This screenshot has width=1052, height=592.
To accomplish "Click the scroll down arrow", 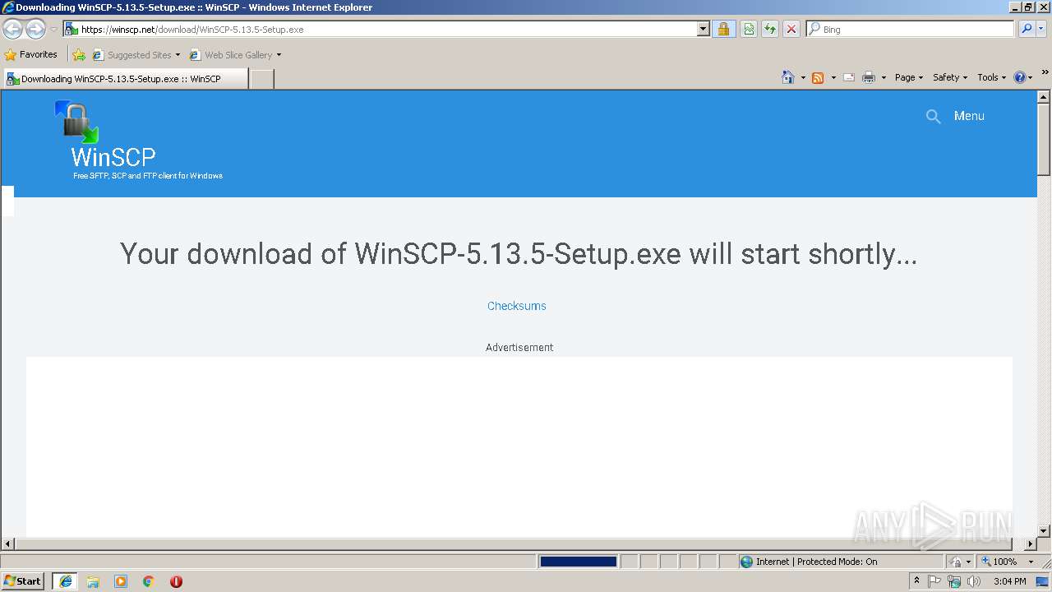I will click(x=1044, y=531).
